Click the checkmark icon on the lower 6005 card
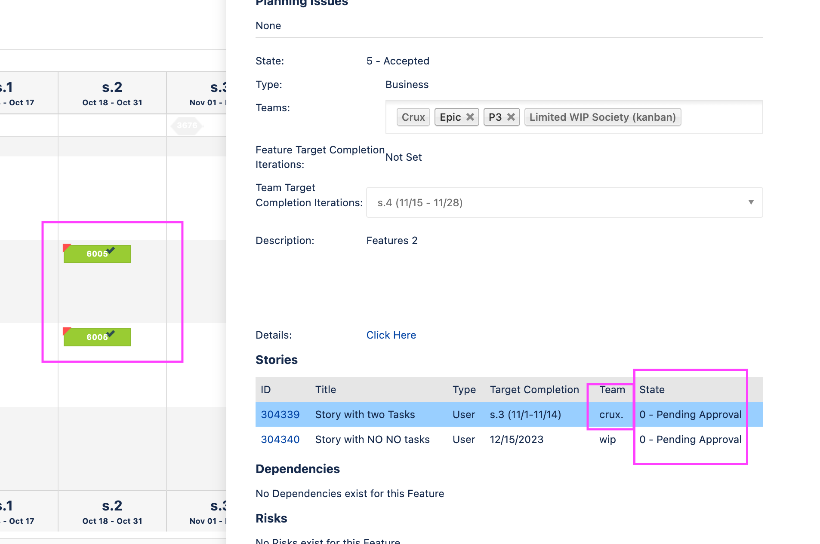820x544 pixels. [111, 333]
